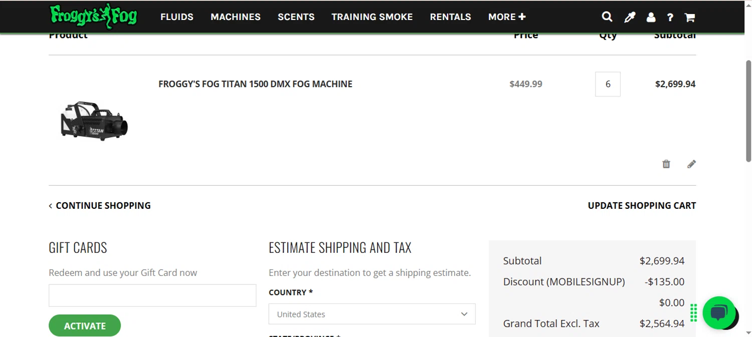
Task: Click the Subtotal label in the order summary
Action: tap(522, 261)
